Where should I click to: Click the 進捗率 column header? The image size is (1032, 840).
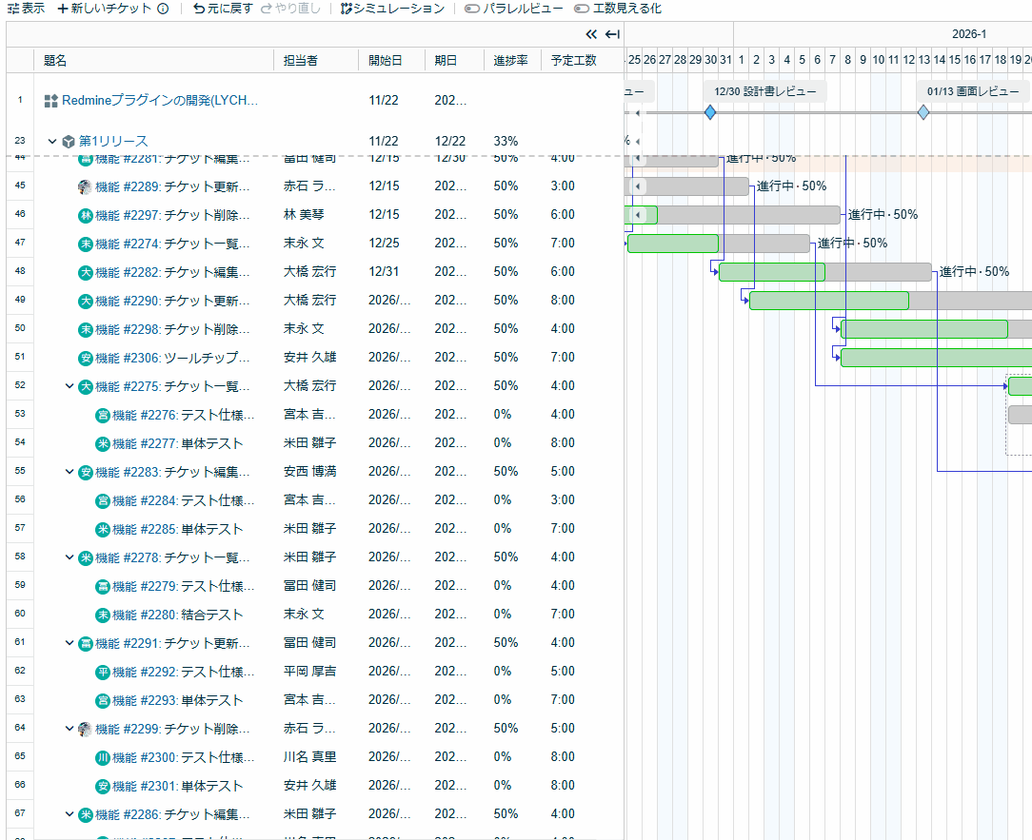(x=510, y=61)
